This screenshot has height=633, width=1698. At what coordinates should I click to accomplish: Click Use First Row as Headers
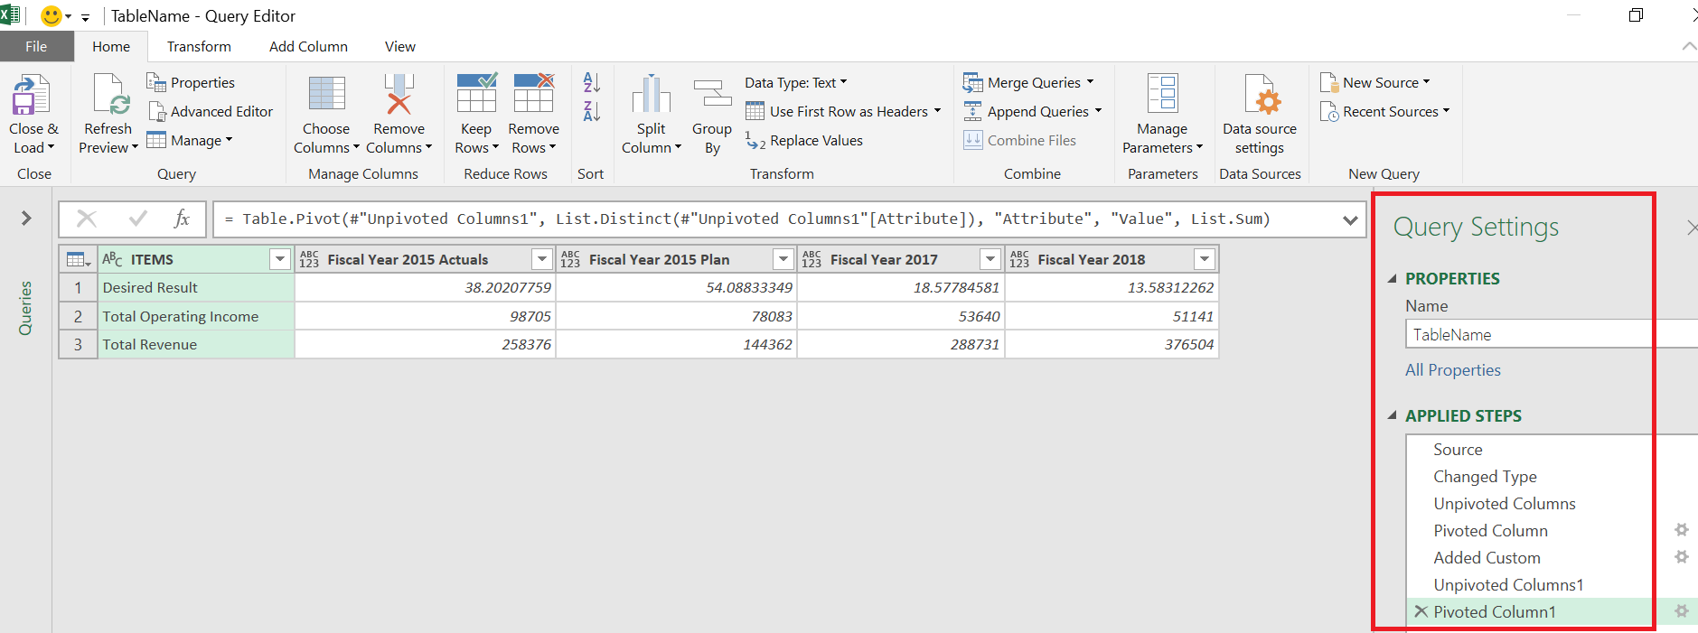(843, 111)
